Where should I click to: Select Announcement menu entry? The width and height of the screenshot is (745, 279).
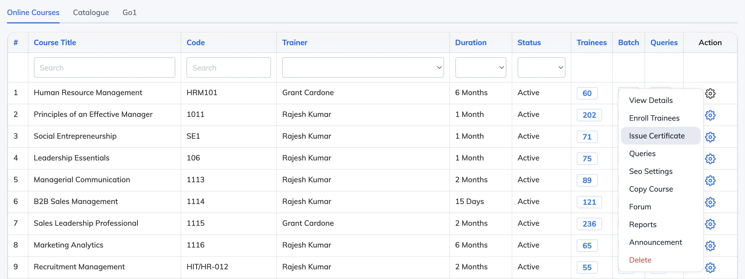[661, 242]
